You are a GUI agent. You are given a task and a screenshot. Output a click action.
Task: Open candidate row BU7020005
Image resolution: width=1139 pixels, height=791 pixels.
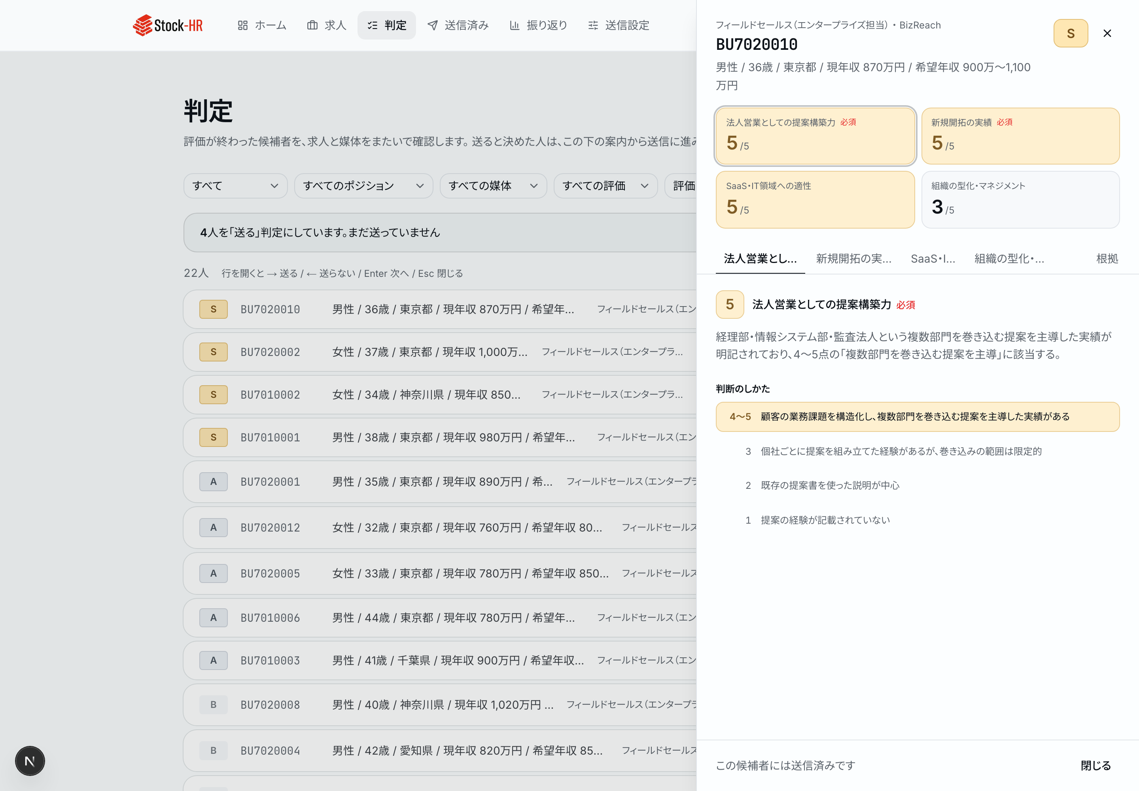[x=440, y=573]
